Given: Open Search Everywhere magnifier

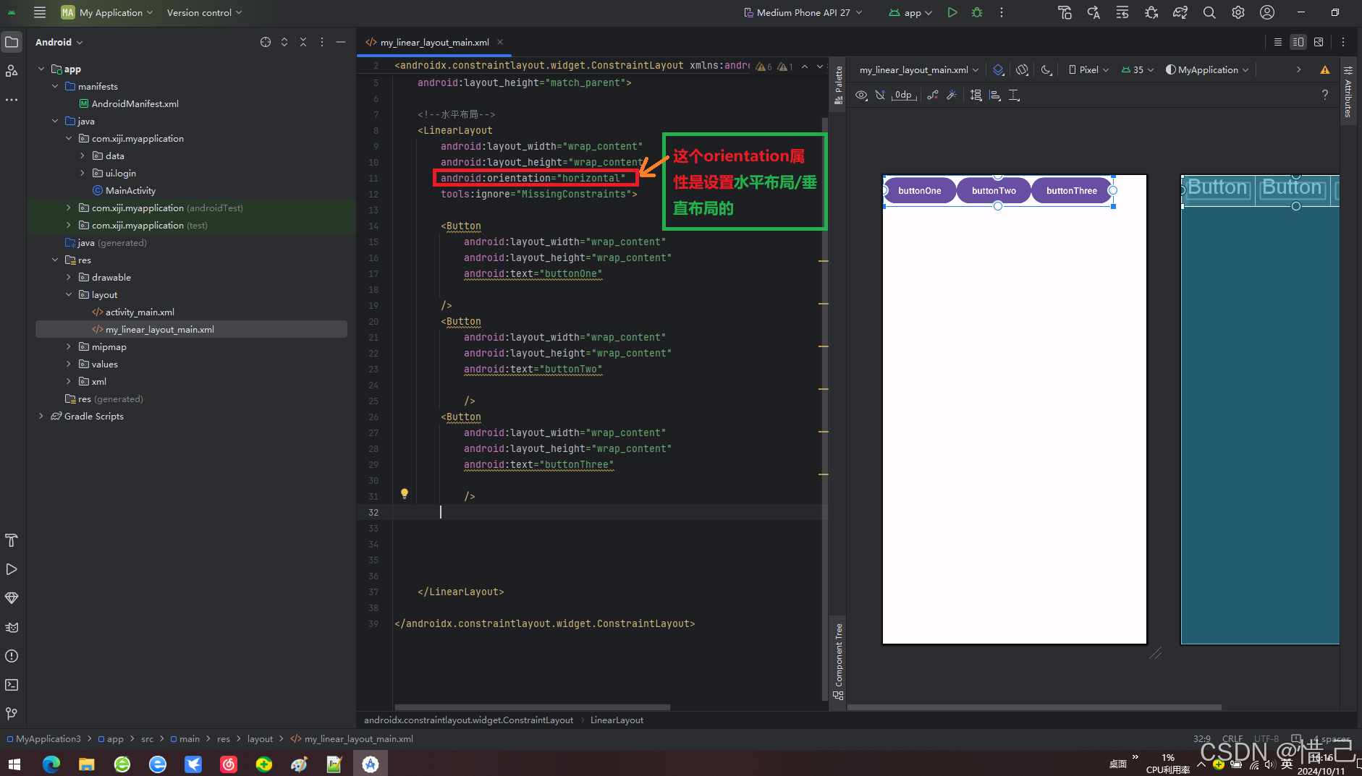Looking at the screenshot, I should coord(1209,12).
